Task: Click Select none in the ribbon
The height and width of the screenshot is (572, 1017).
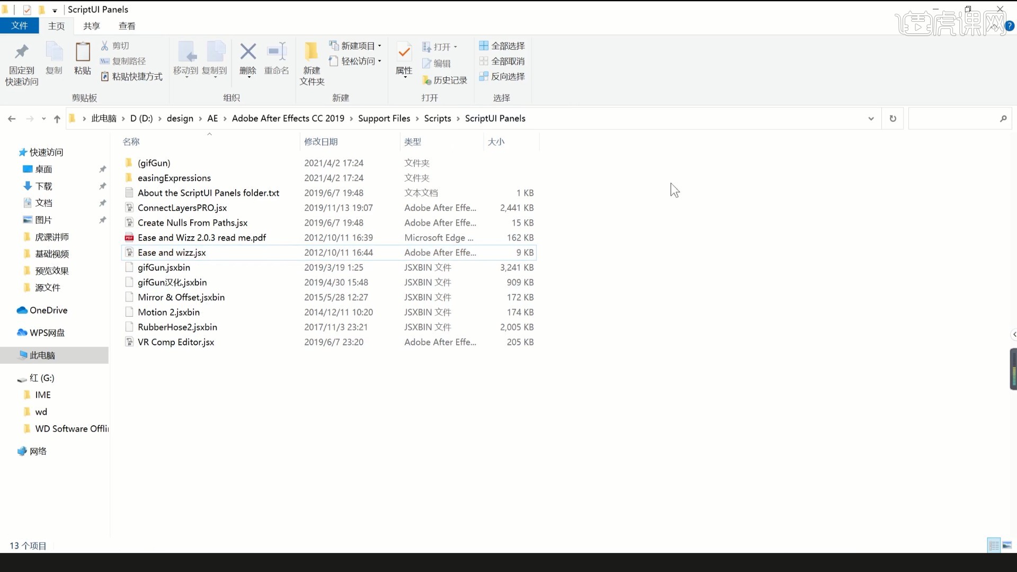Action: (502, 61)
